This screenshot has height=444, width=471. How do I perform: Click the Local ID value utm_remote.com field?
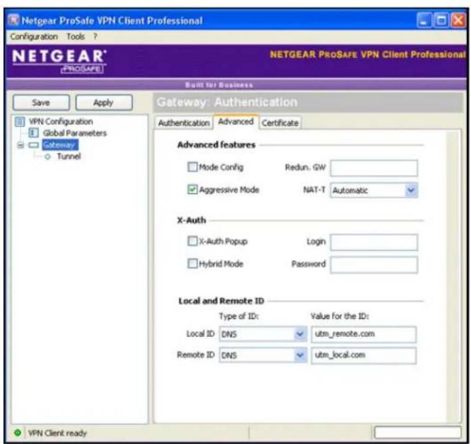point(364,334)
